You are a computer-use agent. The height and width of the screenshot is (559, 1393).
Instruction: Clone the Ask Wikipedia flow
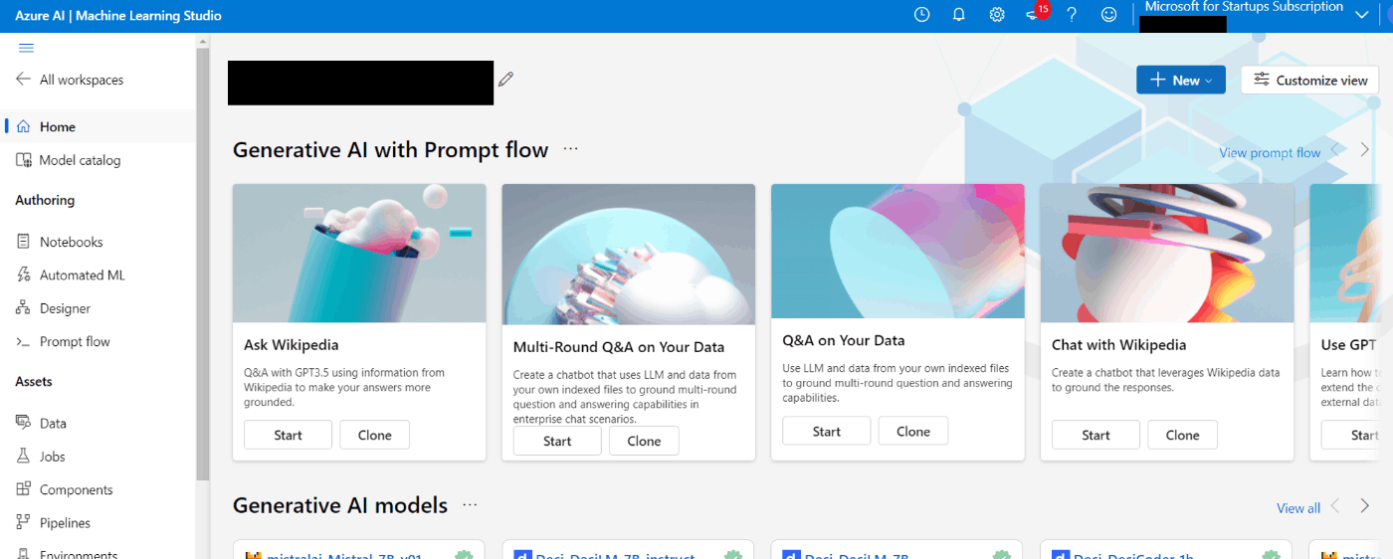point(375,435)
